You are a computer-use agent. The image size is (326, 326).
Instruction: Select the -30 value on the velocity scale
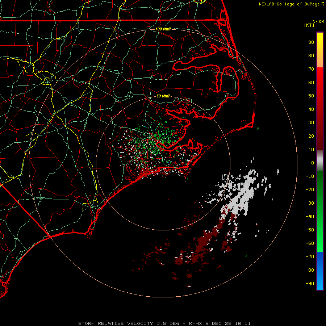pyautogui.click(x=310, y=203)
